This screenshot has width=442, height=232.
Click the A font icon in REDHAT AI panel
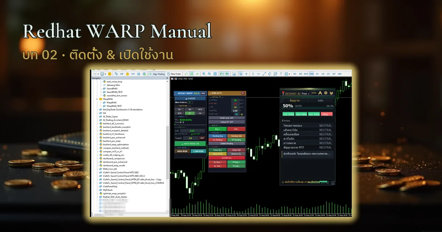320,93
